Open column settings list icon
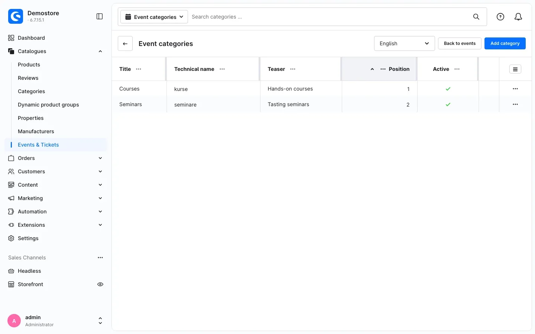This screenshot has width=535, height=334. click(515, 69)
